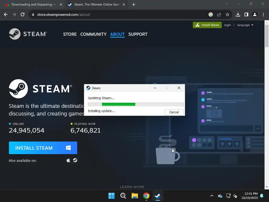Click the Steam icon in the dialog title bar
This screenshot has width=269, height=202.
pyautogui.click(x=88, y=88)
